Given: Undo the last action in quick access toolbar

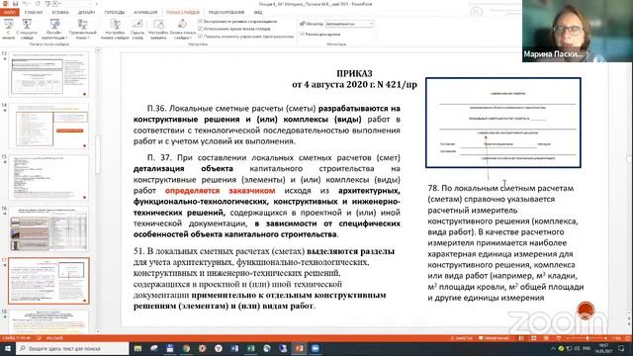Looking at the screenshot, I should click(26, 4).
